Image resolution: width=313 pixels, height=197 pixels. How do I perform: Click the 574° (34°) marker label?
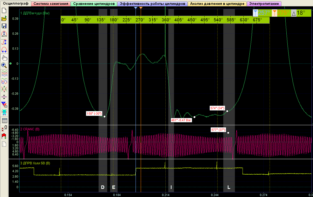(218, 108)
